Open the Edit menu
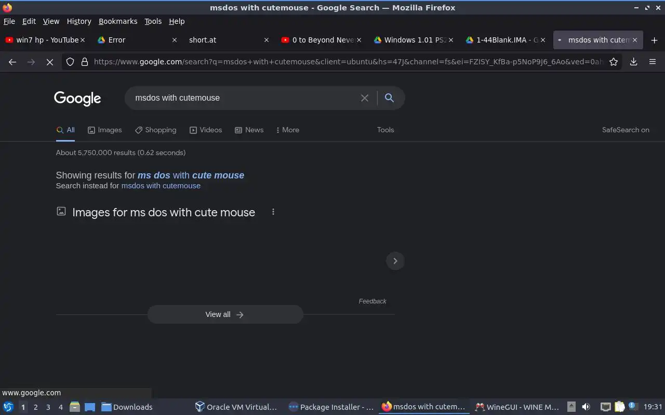Image resolution: width=665 pixels, height=415 pixels. 29,21
